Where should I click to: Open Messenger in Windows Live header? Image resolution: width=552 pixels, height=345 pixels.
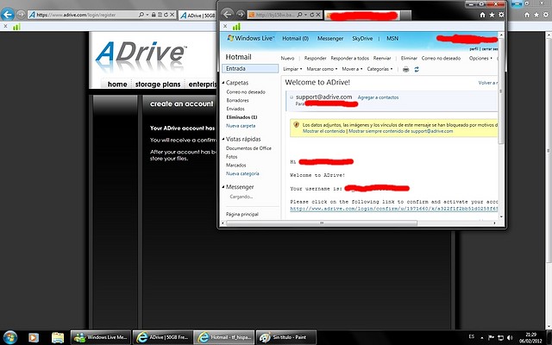330,38
